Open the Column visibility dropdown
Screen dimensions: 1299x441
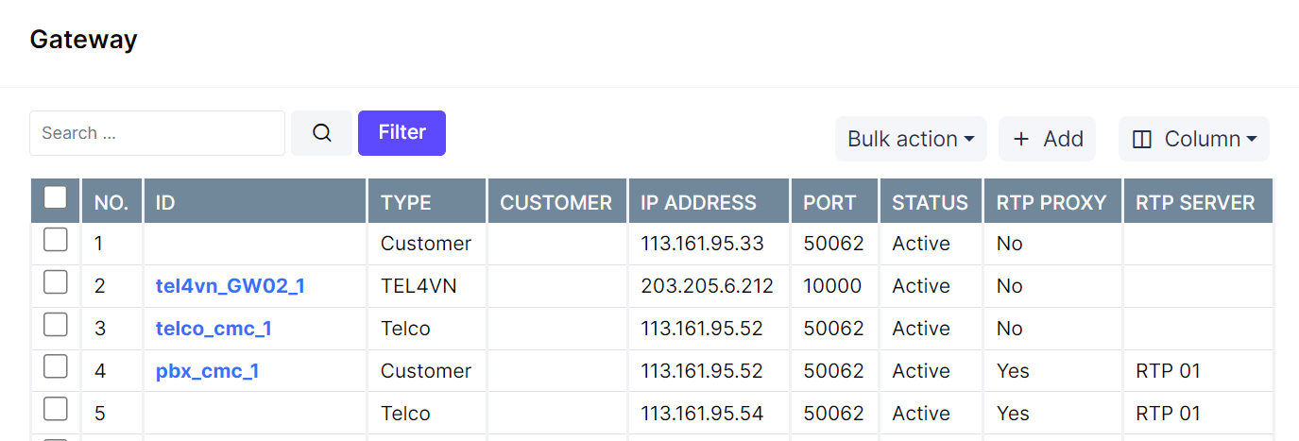1194,139
